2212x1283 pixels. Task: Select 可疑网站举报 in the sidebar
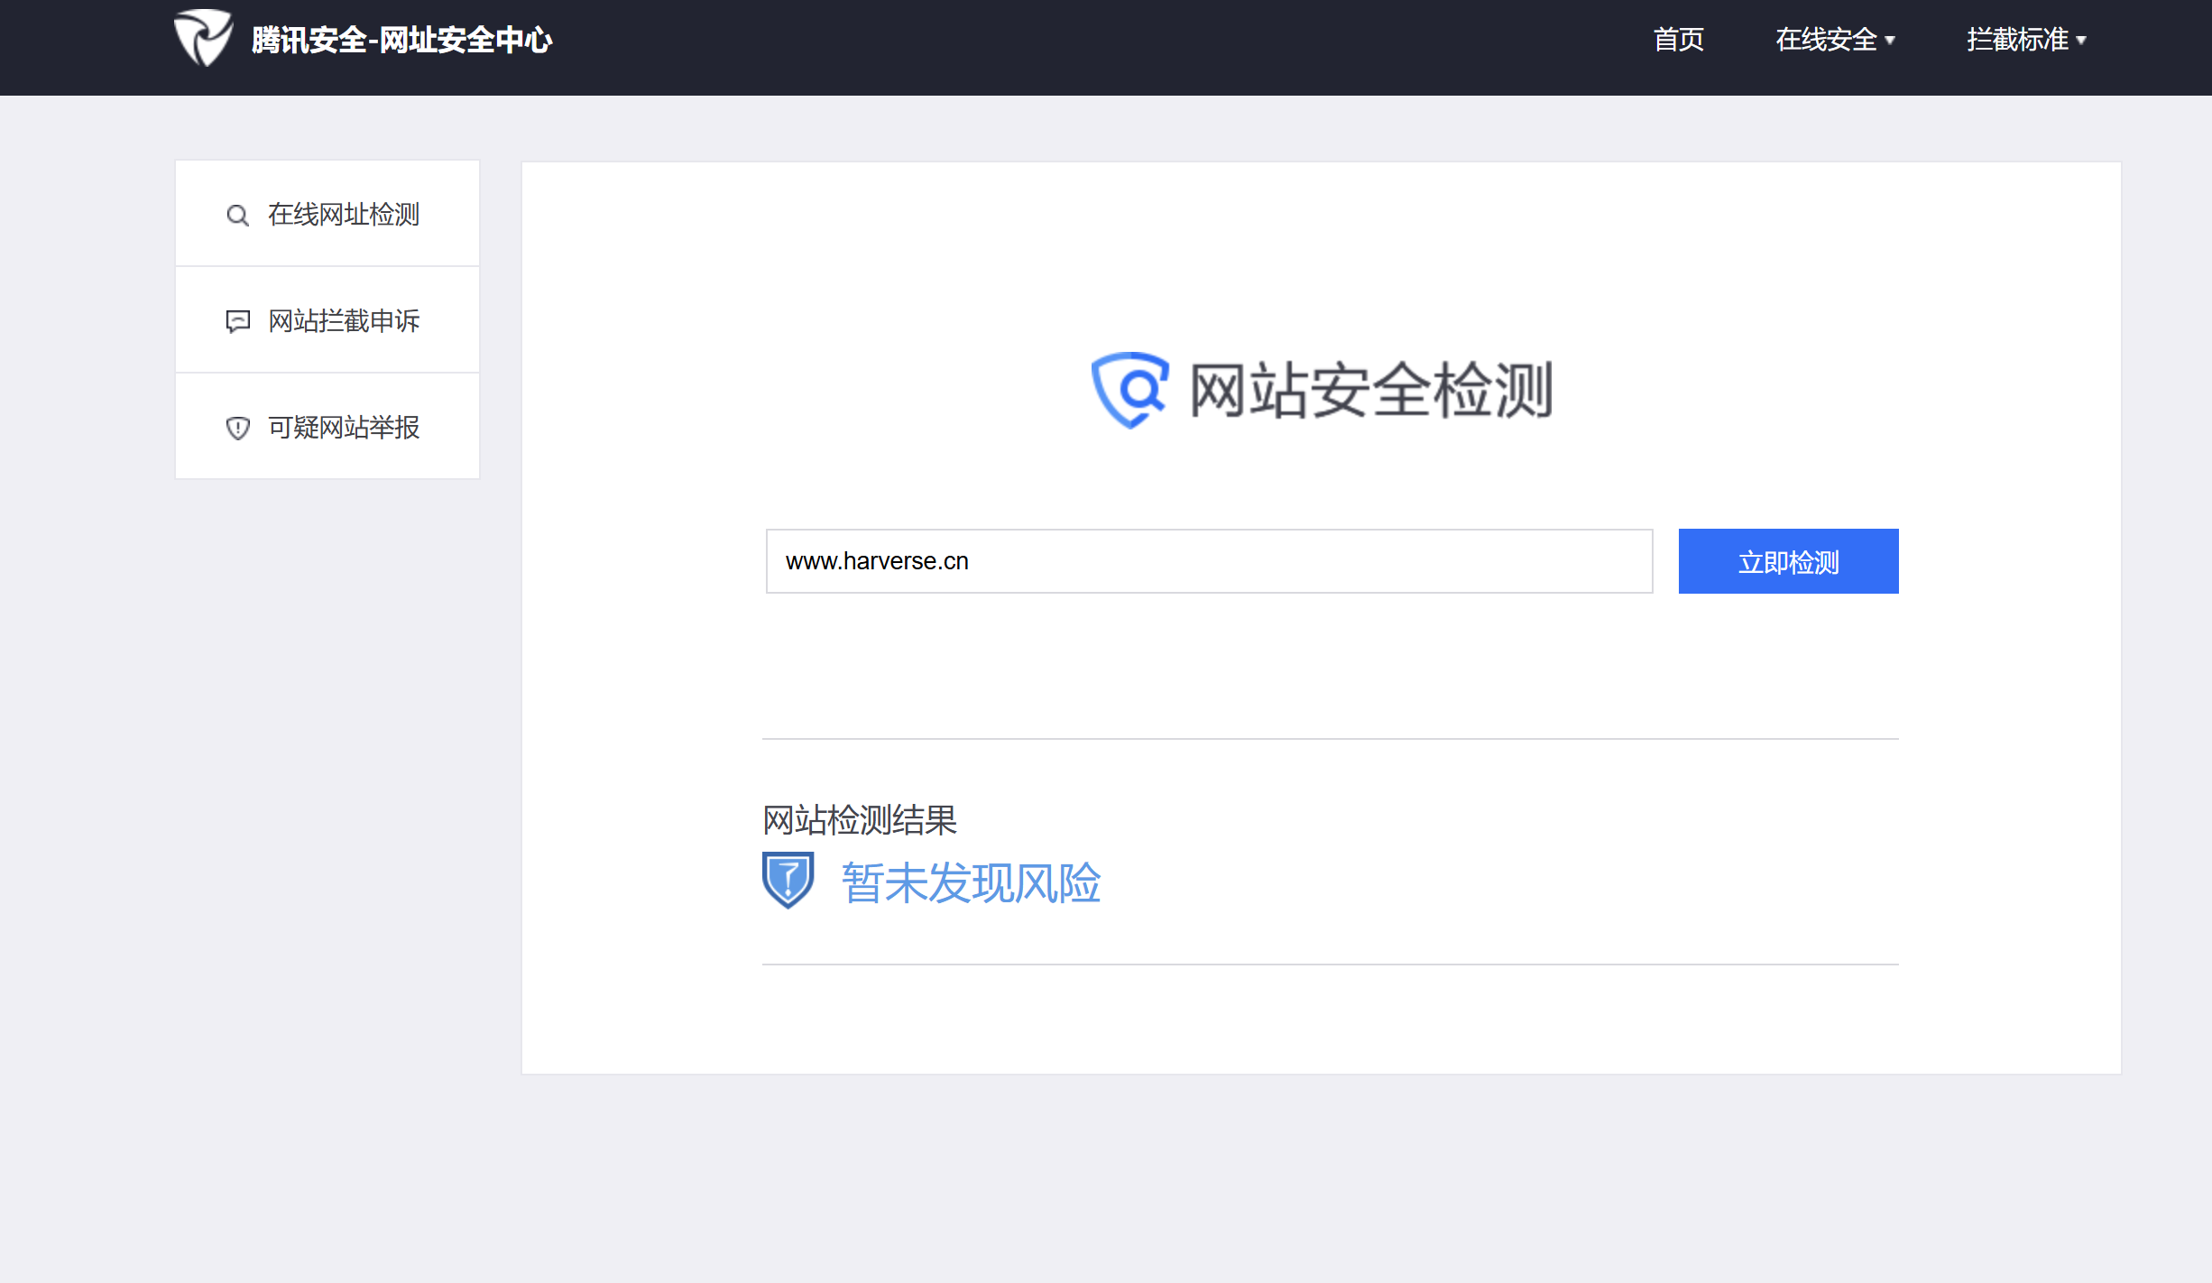pos(344,428)
